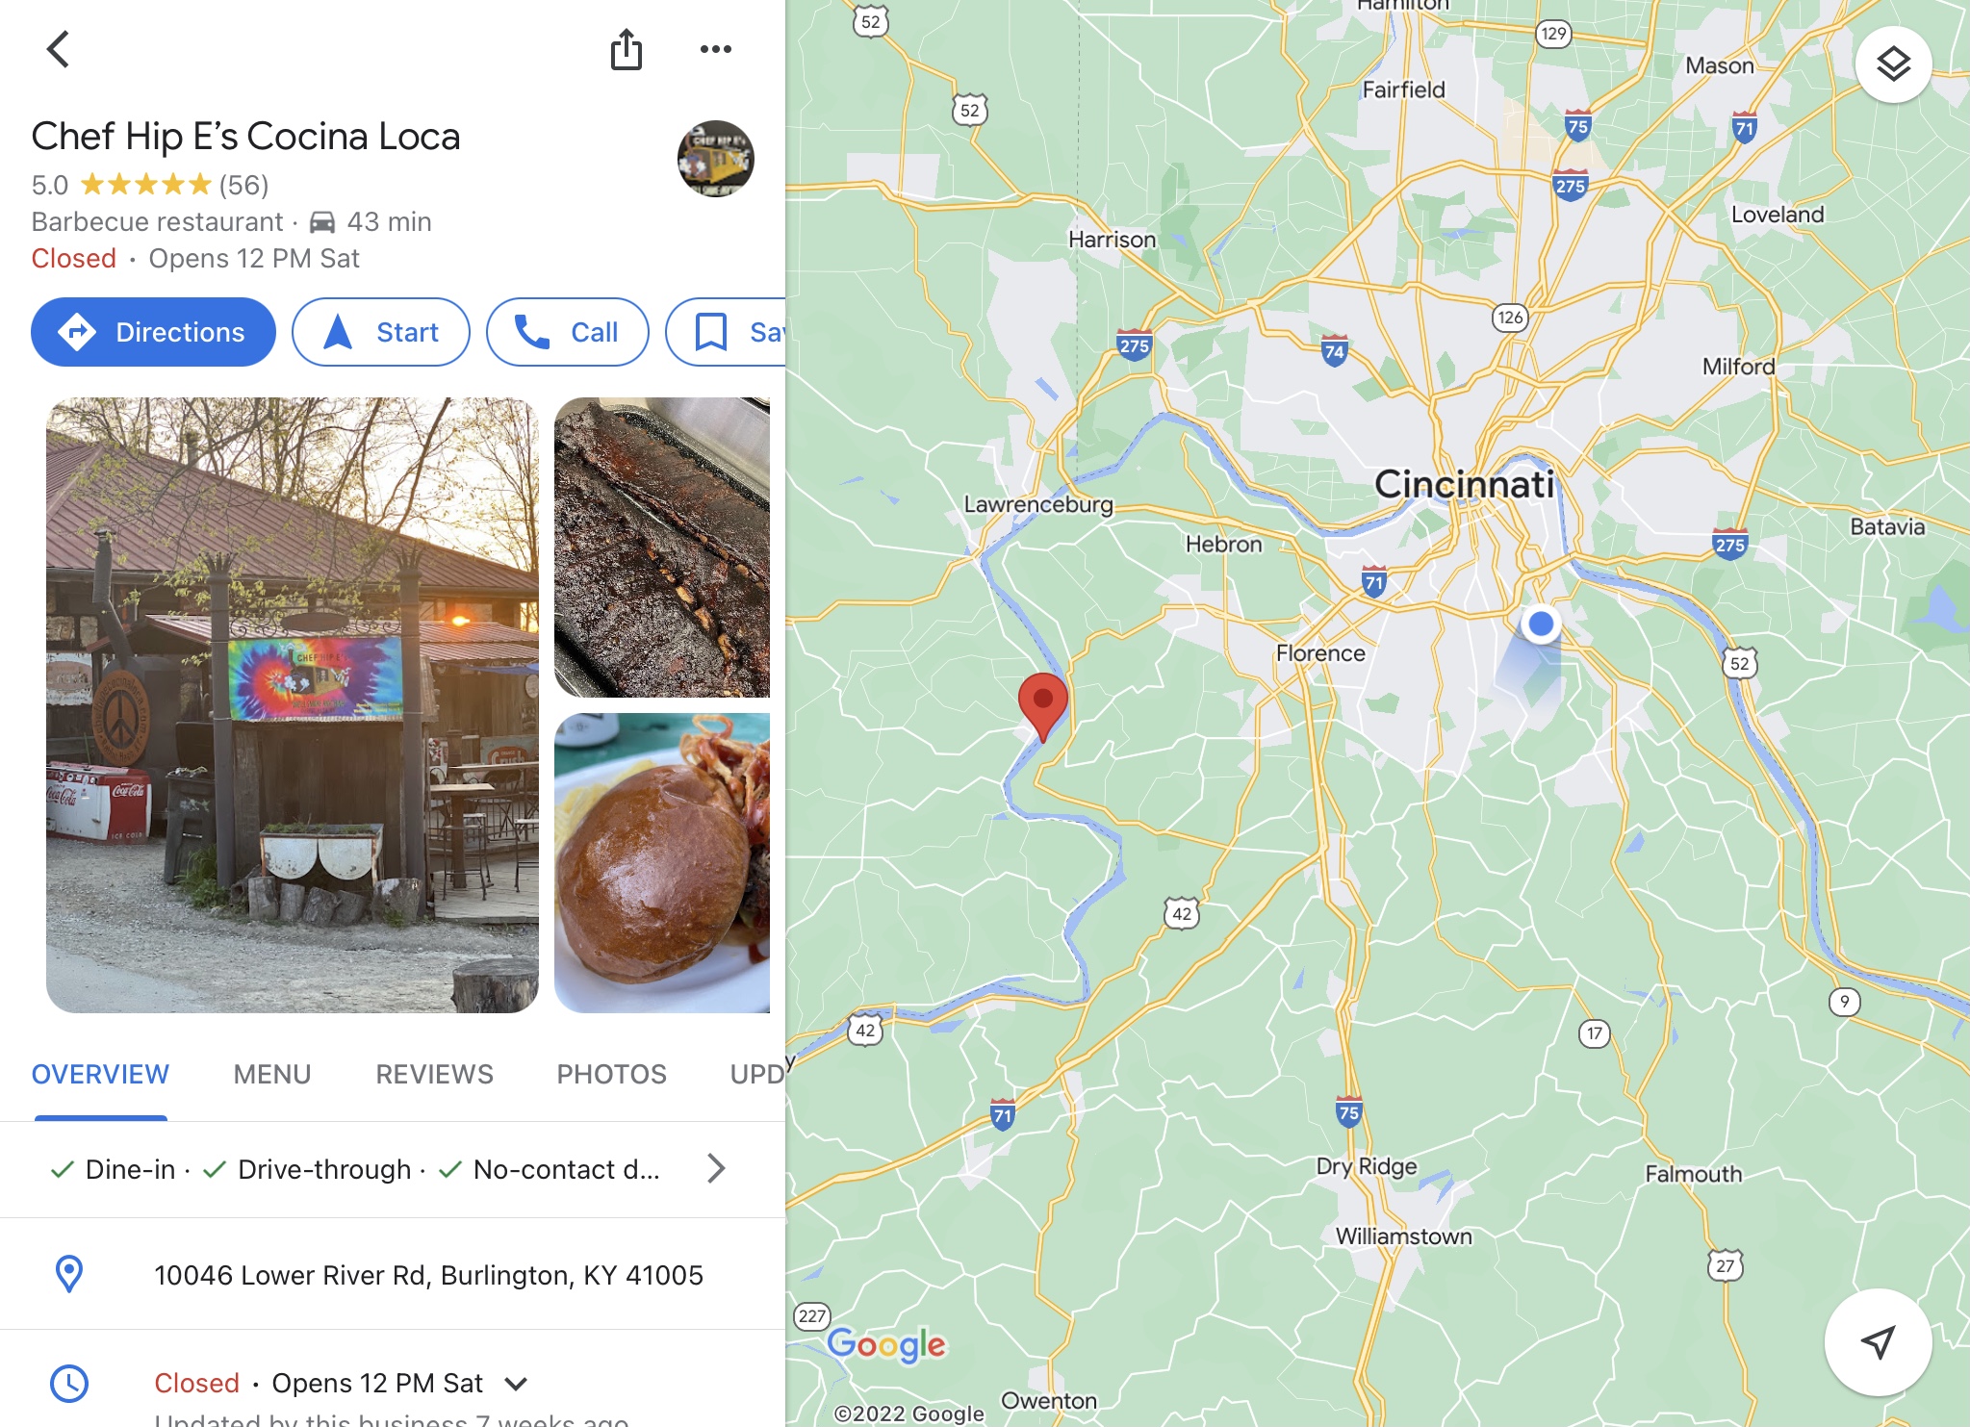Tap the Directions button
Screen dimensions: 1970x1427
click(153, 332)
